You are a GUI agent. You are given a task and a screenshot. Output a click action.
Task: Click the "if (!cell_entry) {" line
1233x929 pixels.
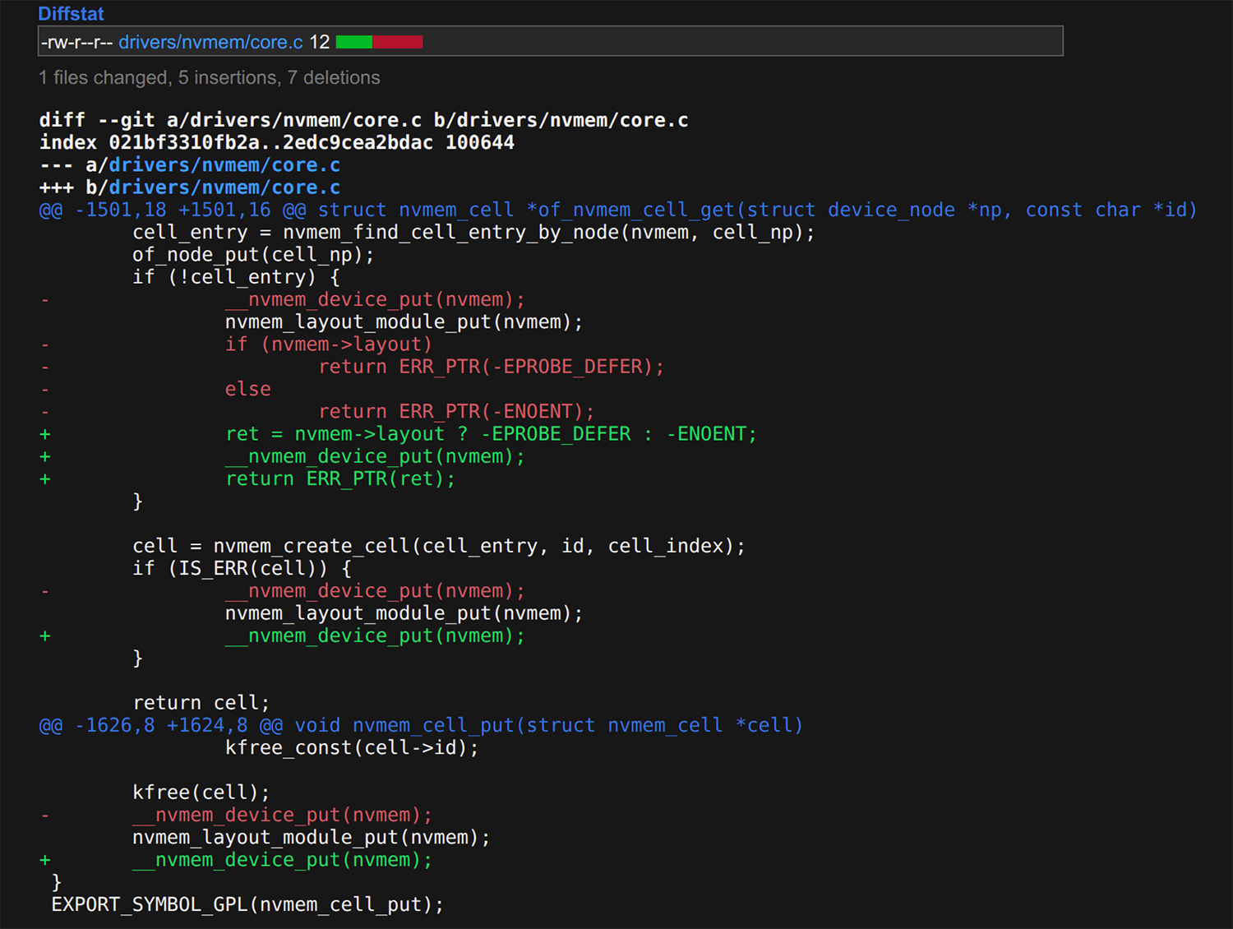236,277
